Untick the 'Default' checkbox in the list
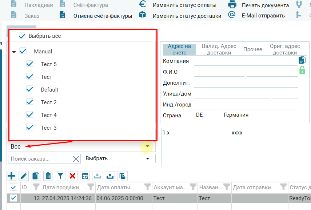Image resolution: width=311 pixels, height=210 pixels. tap(30, 90)
